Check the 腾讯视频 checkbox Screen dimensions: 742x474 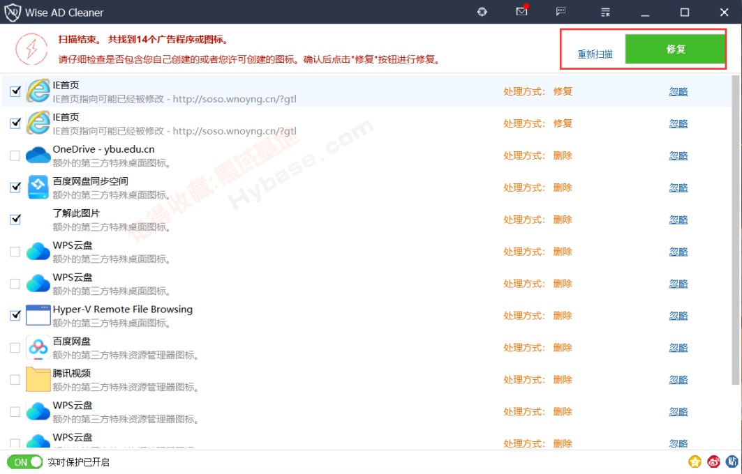(x=15, y=379)
